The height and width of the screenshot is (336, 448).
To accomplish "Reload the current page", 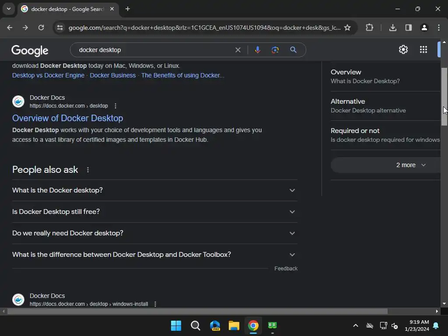I will [x=41, y=28].
